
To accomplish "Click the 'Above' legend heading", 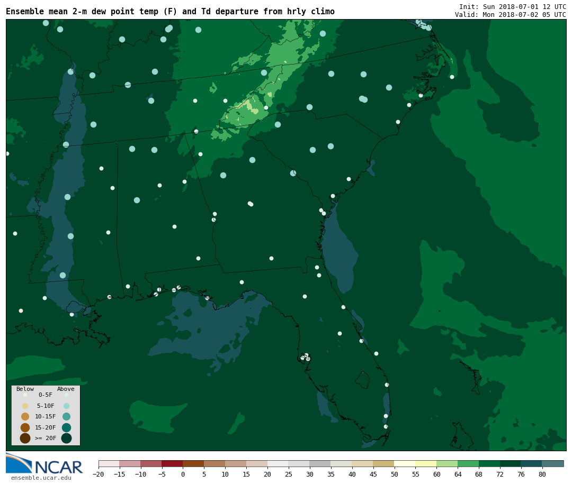I will (66, 389).
